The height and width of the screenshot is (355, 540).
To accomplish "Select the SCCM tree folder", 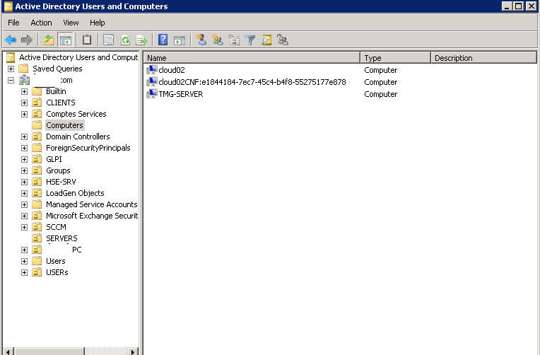I will [x=56, y=227].
